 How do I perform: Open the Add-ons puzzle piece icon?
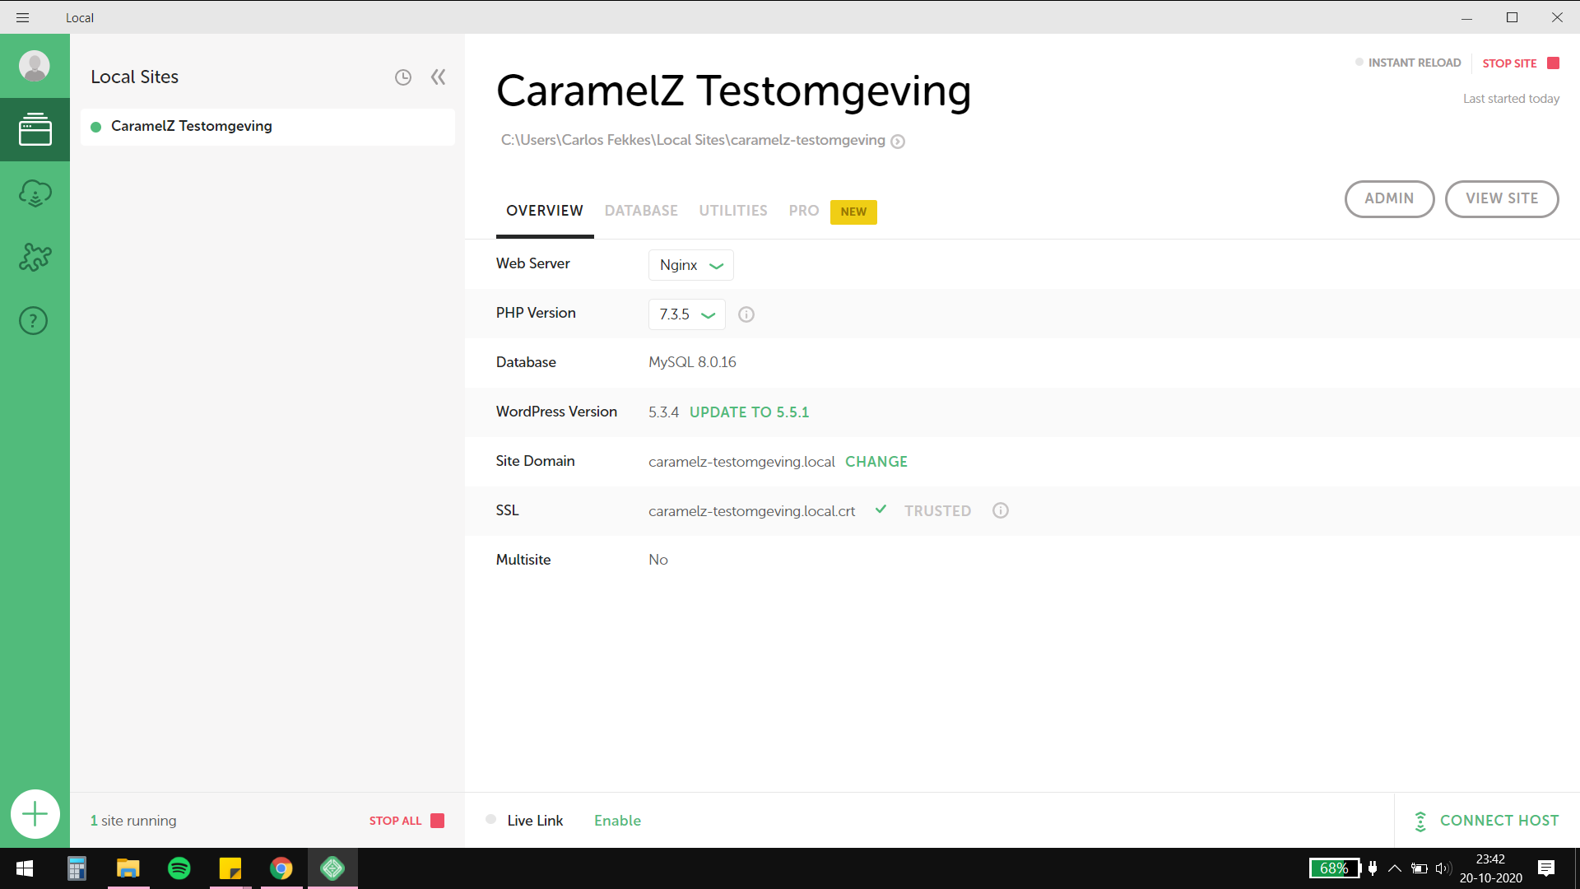pyautogui.click(x=35, y=257)
